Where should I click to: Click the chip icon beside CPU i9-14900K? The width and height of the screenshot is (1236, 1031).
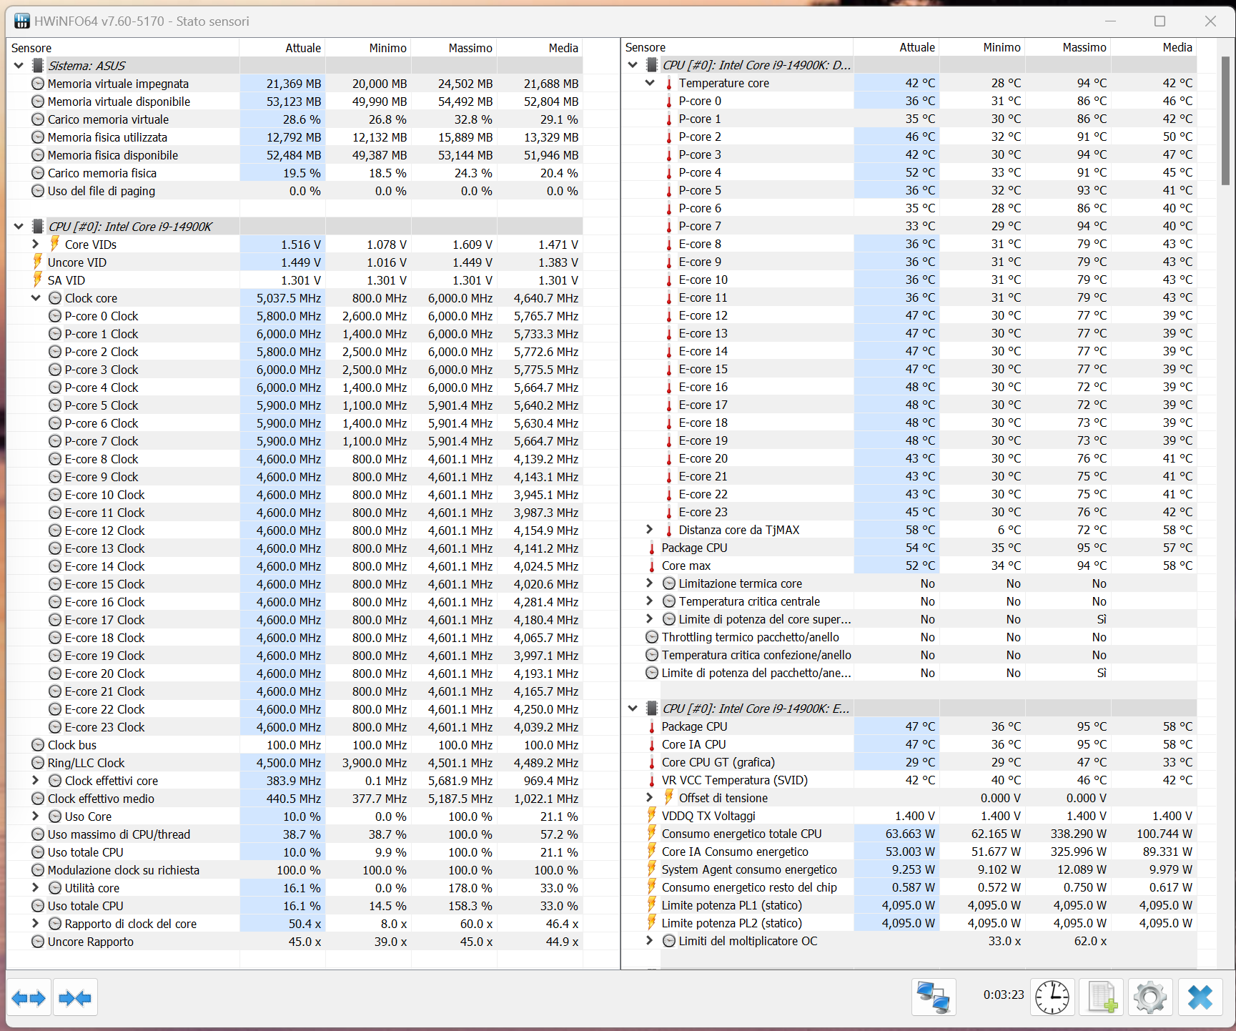(38, 227)
